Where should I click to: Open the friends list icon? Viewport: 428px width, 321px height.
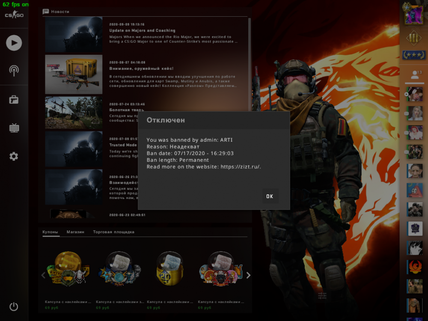tap(414, 75)
